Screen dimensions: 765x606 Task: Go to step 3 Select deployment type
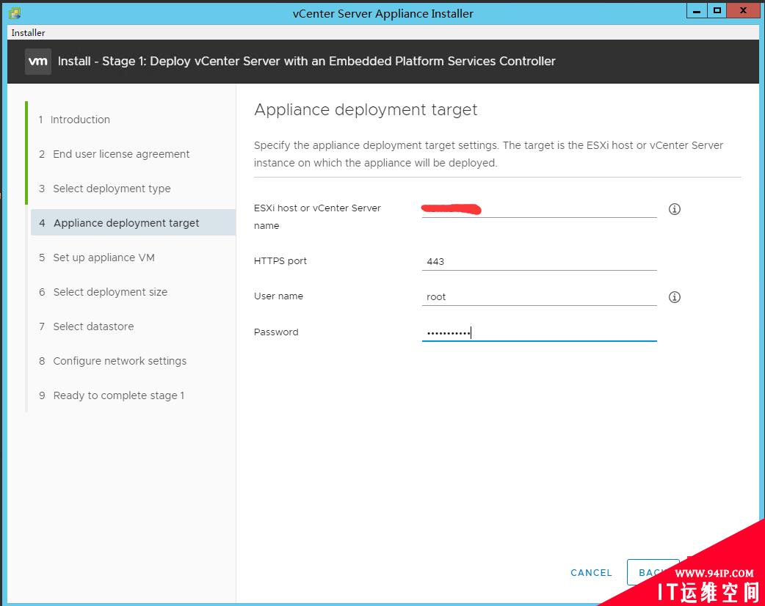105,189
